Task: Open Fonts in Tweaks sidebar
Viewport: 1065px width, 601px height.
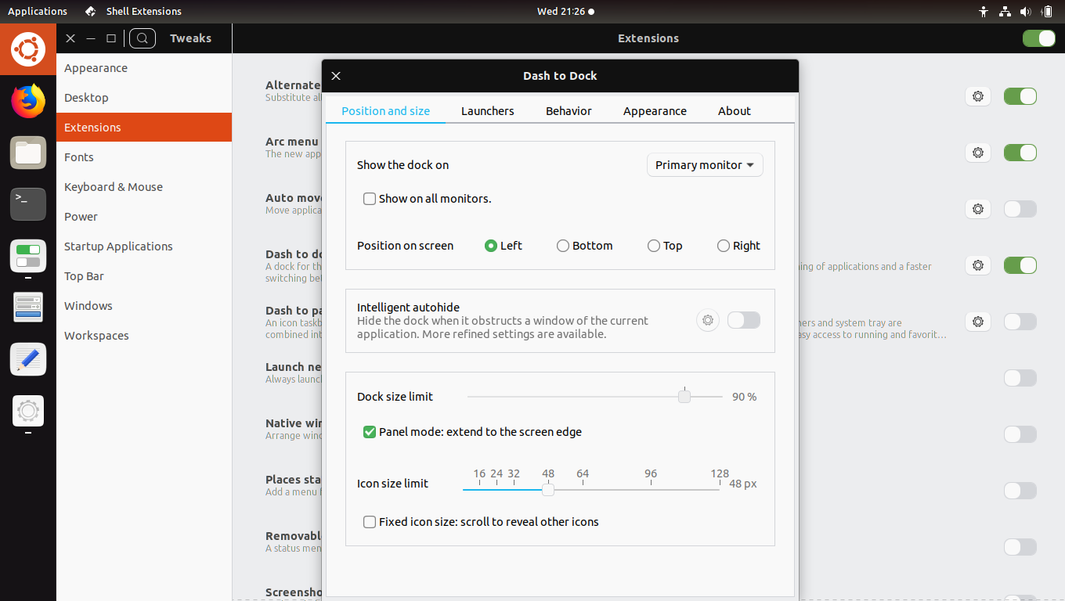Action: 144,157
